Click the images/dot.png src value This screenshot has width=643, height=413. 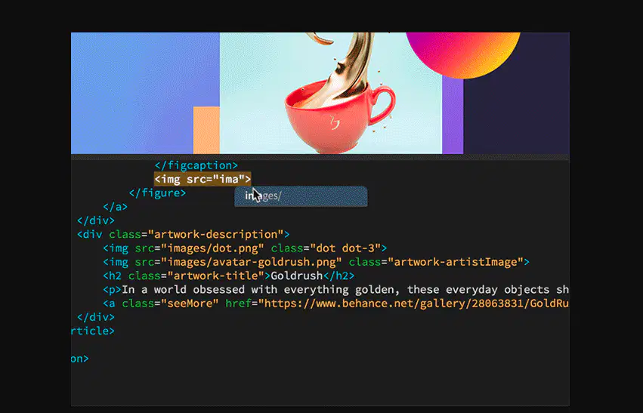[212, 248]
